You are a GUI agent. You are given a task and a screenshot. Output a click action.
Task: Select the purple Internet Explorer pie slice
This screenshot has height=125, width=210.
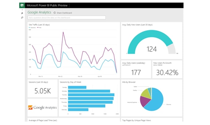coord(145,101)
